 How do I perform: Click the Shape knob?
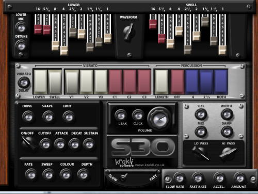coord(48,117)
